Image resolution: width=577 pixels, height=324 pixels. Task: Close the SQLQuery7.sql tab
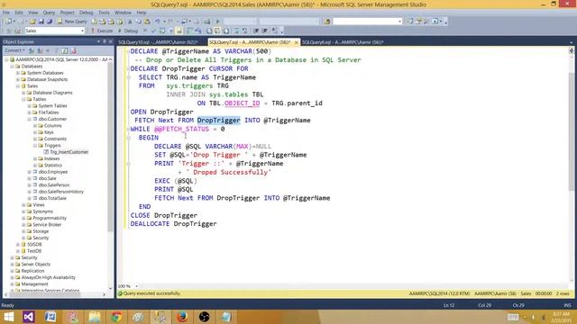[x=296, y=42]
